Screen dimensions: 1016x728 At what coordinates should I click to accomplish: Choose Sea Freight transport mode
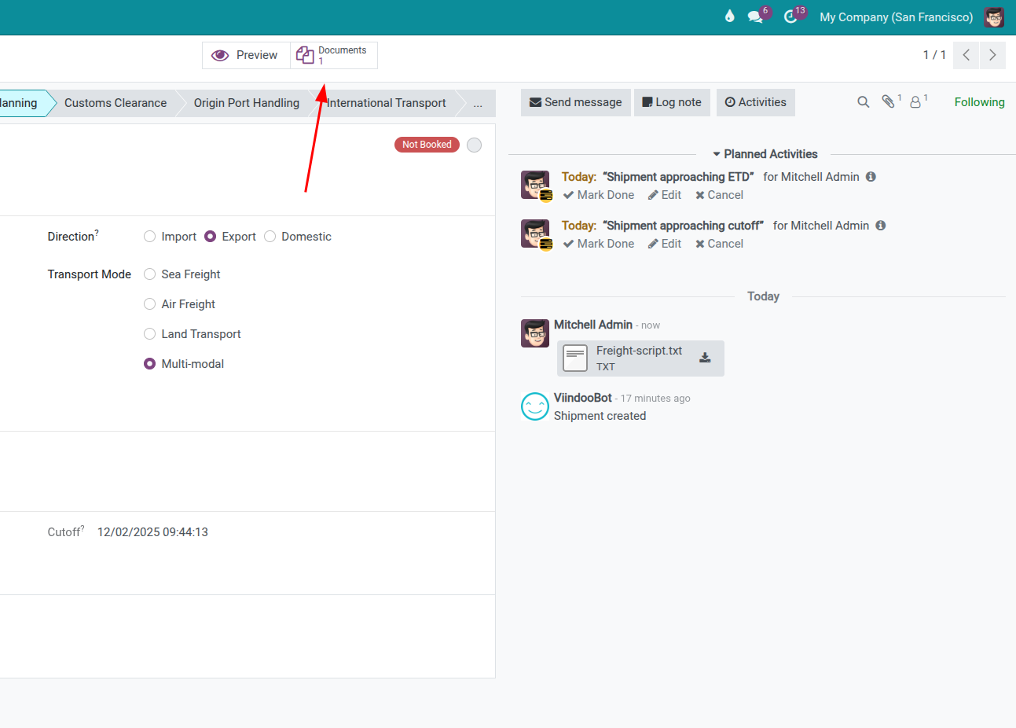click(x=150, y=274)
